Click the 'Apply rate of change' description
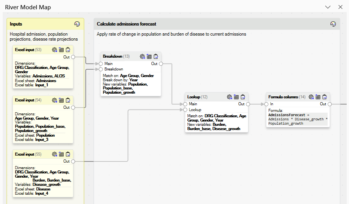The width and height of the screenshot is (349, 204). (171, 34)
